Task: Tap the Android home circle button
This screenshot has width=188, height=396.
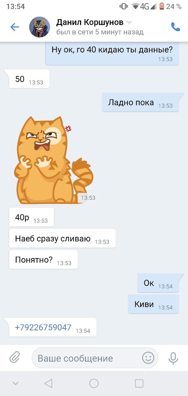Action: pos(94,384)
